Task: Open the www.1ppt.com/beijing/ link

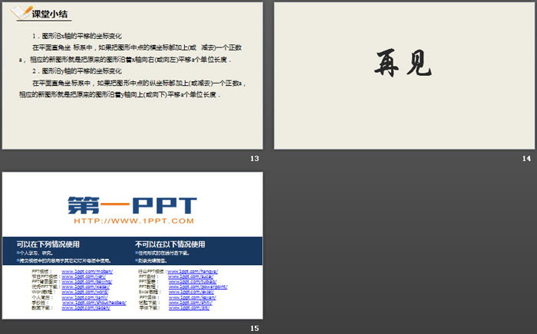Action: pos(87,282)
